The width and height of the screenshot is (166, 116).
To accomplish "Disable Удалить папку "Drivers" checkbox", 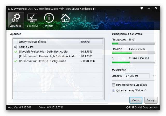I will [114, 90].
